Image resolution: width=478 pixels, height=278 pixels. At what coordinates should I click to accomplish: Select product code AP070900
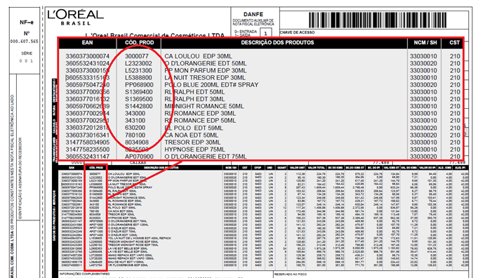pyautogui.click(x=139, y=157)
